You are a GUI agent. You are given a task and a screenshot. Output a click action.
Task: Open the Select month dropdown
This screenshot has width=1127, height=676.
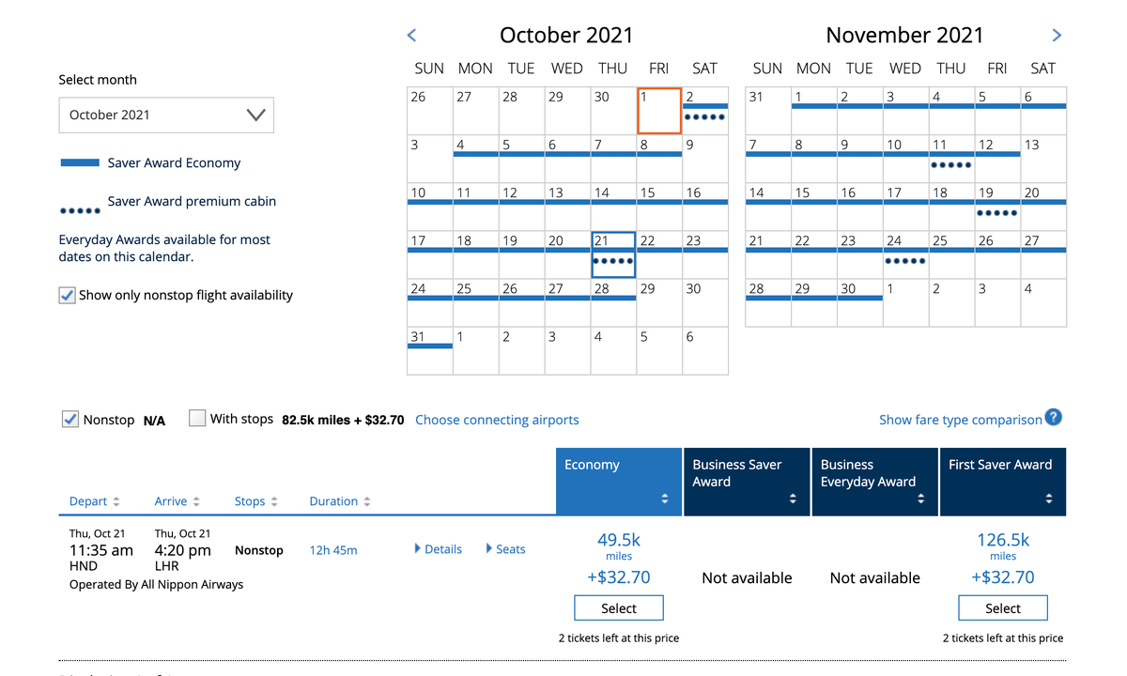coord(166,115)
